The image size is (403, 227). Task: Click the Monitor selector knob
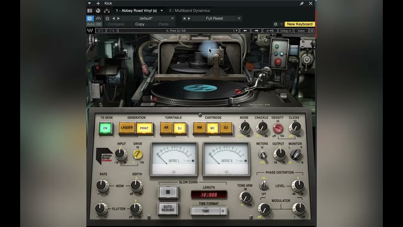coord(295,154)
